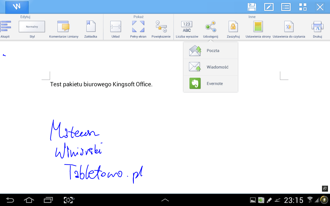Print the document with Drukuj
This screenshot has width=330, height=206.
point(318,29)
